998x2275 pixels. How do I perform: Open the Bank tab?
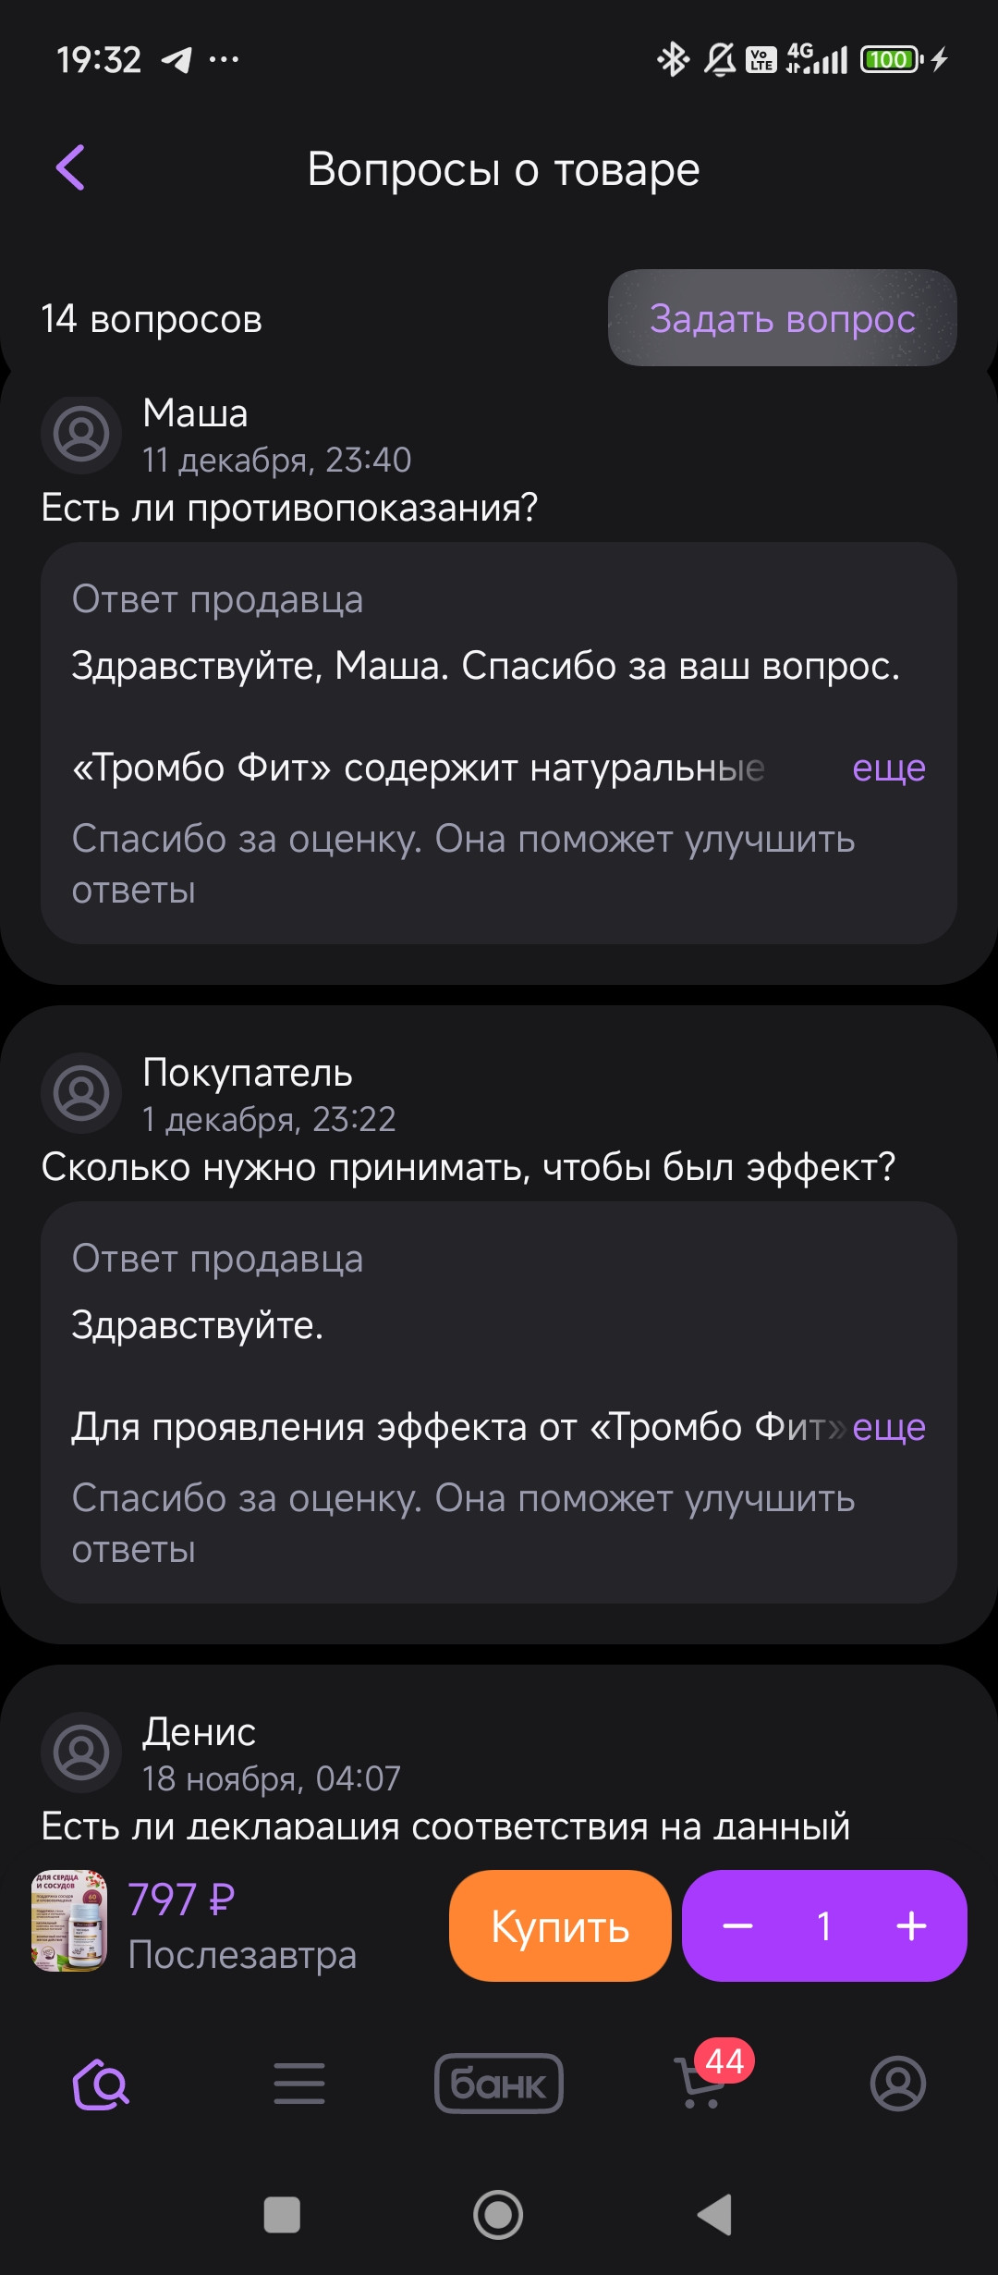[499, 2084]
